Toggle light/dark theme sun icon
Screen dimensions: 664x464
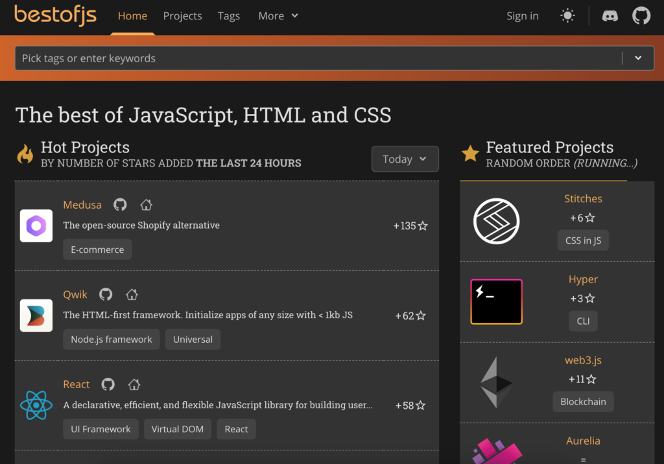(x=567, y=16)
